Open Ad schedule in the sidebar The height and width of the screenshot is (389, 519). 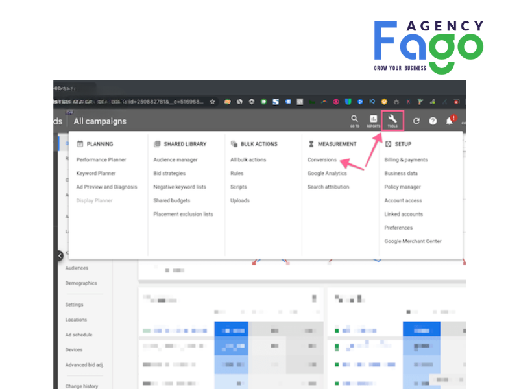tap(78, 335)
